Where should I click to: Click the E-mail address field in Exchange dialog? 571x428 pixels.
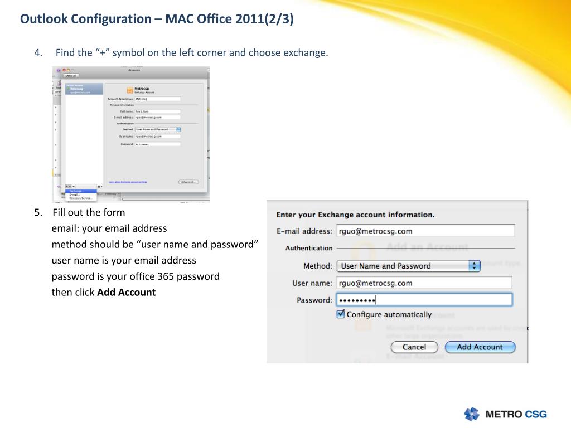425,231
